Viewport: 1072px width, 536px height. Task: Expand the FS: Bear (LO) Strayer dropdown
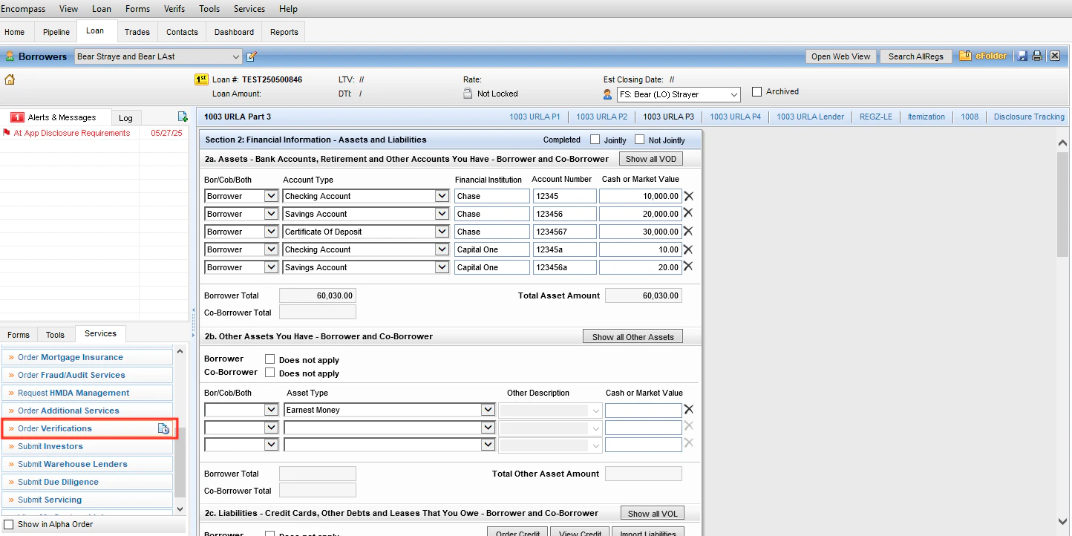tap(733, 94)
